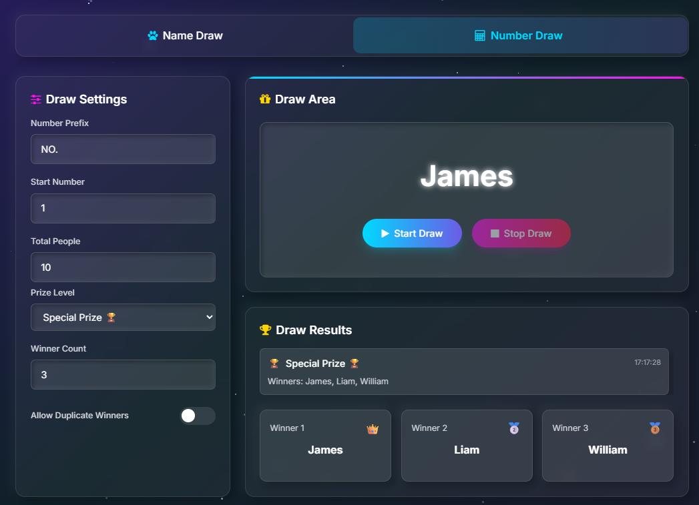Click the calculator icon in Number Draw tab
The width and height of the screenshot is (699, 505).
coord(479,36)
